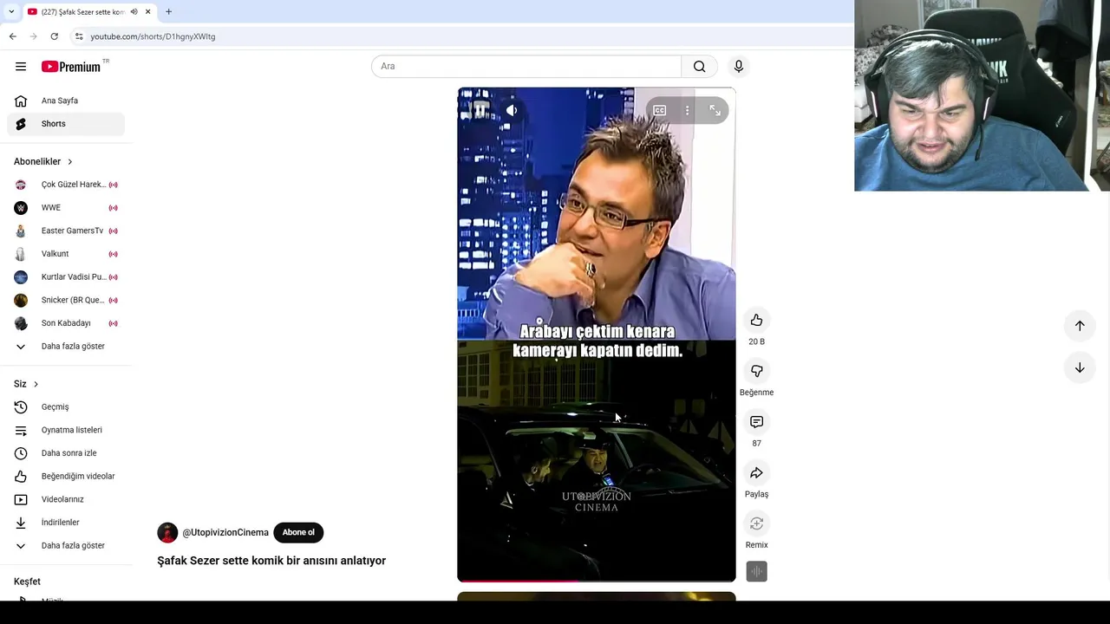
Task: Like this Short
Action: 756,321
